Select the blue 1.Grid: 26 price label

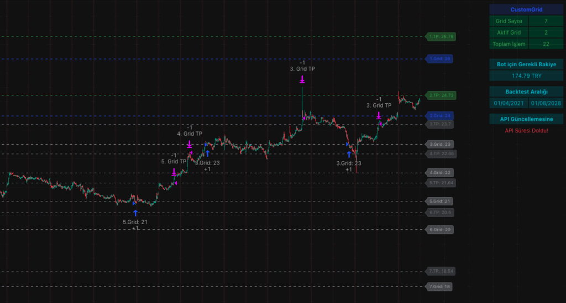tap(440, 59)
